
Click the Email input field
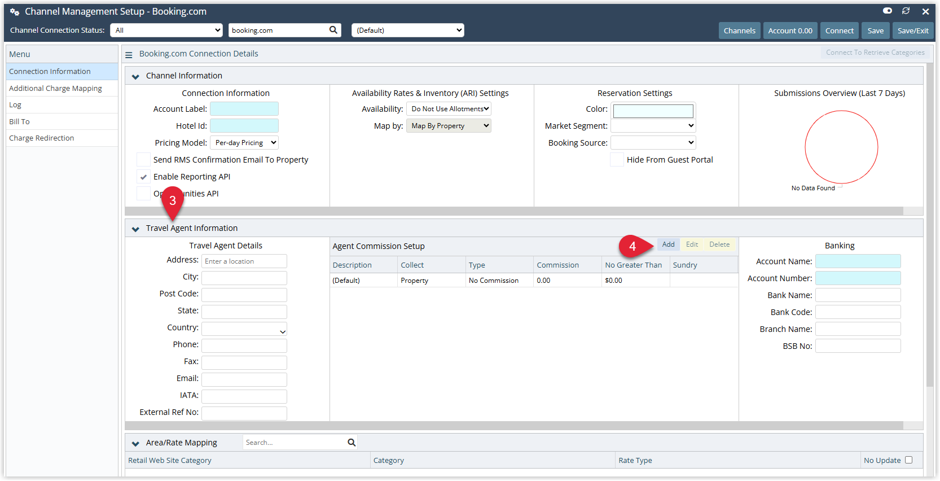(244, 380)
